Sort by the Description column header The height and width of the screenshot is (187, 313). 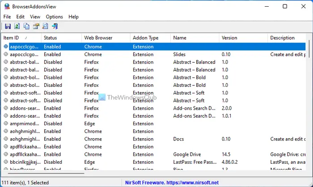coord(287,38)
